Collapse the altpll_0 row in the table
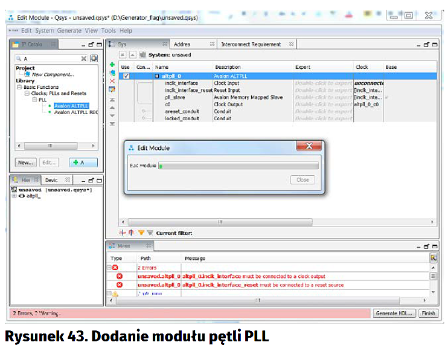 click(x=156, y=77)
